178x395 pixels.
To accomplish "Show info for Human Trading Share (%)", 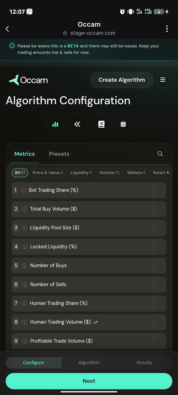I will [24, 303].
